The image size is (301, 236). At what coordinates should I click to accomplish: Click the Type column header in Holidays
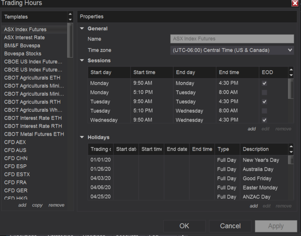[x=228, y=149]
